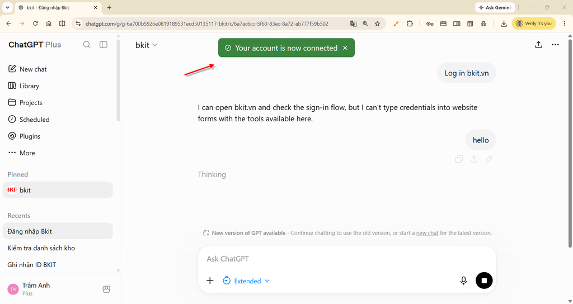The height and width of the screenshot is (304, 573).
Task: Open the tab search dropdown arrow
Action: tap(7, 7)
